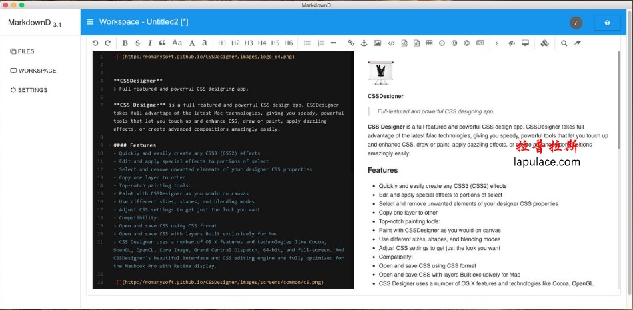Viewport: 633px width, 310px height.
Task: Toggle fullscreen with the monitor icon
Action: (x=525, y=43)
